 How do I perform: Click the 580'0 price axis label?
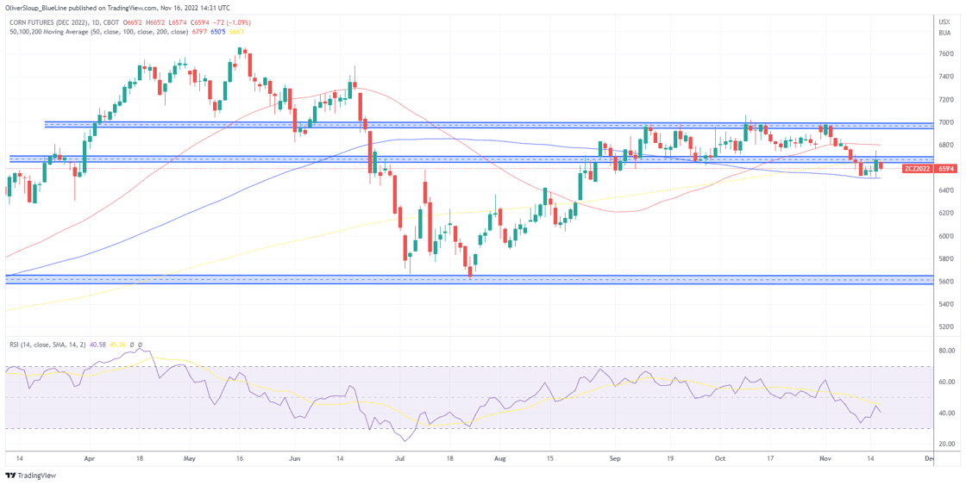(x=947, y=258)
